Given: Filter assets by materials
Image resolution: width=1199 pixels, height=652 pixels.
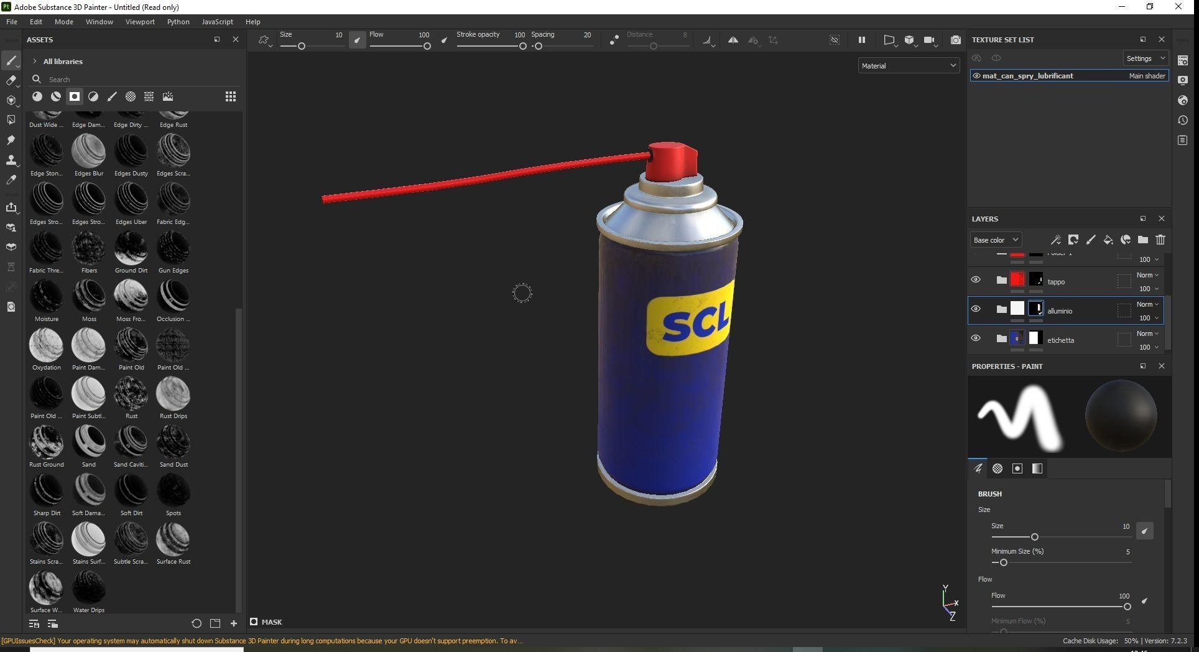Looking at the screenshot, I should point(37,96).
